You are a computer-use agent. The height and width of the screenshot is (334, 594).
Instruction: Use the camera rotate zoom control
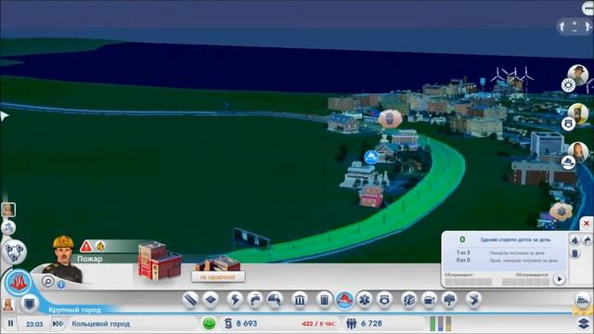[575, 27]
